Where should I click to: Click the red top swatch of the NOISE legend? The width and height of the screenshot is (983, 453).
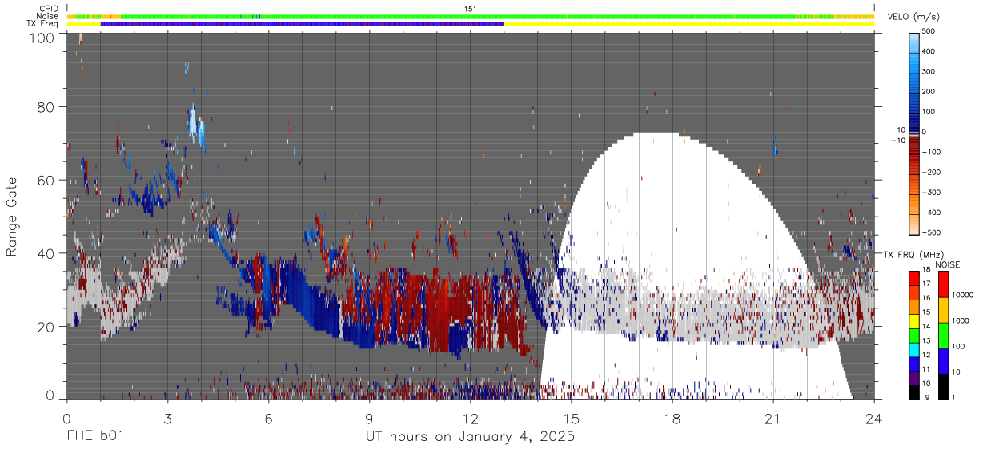943,284
